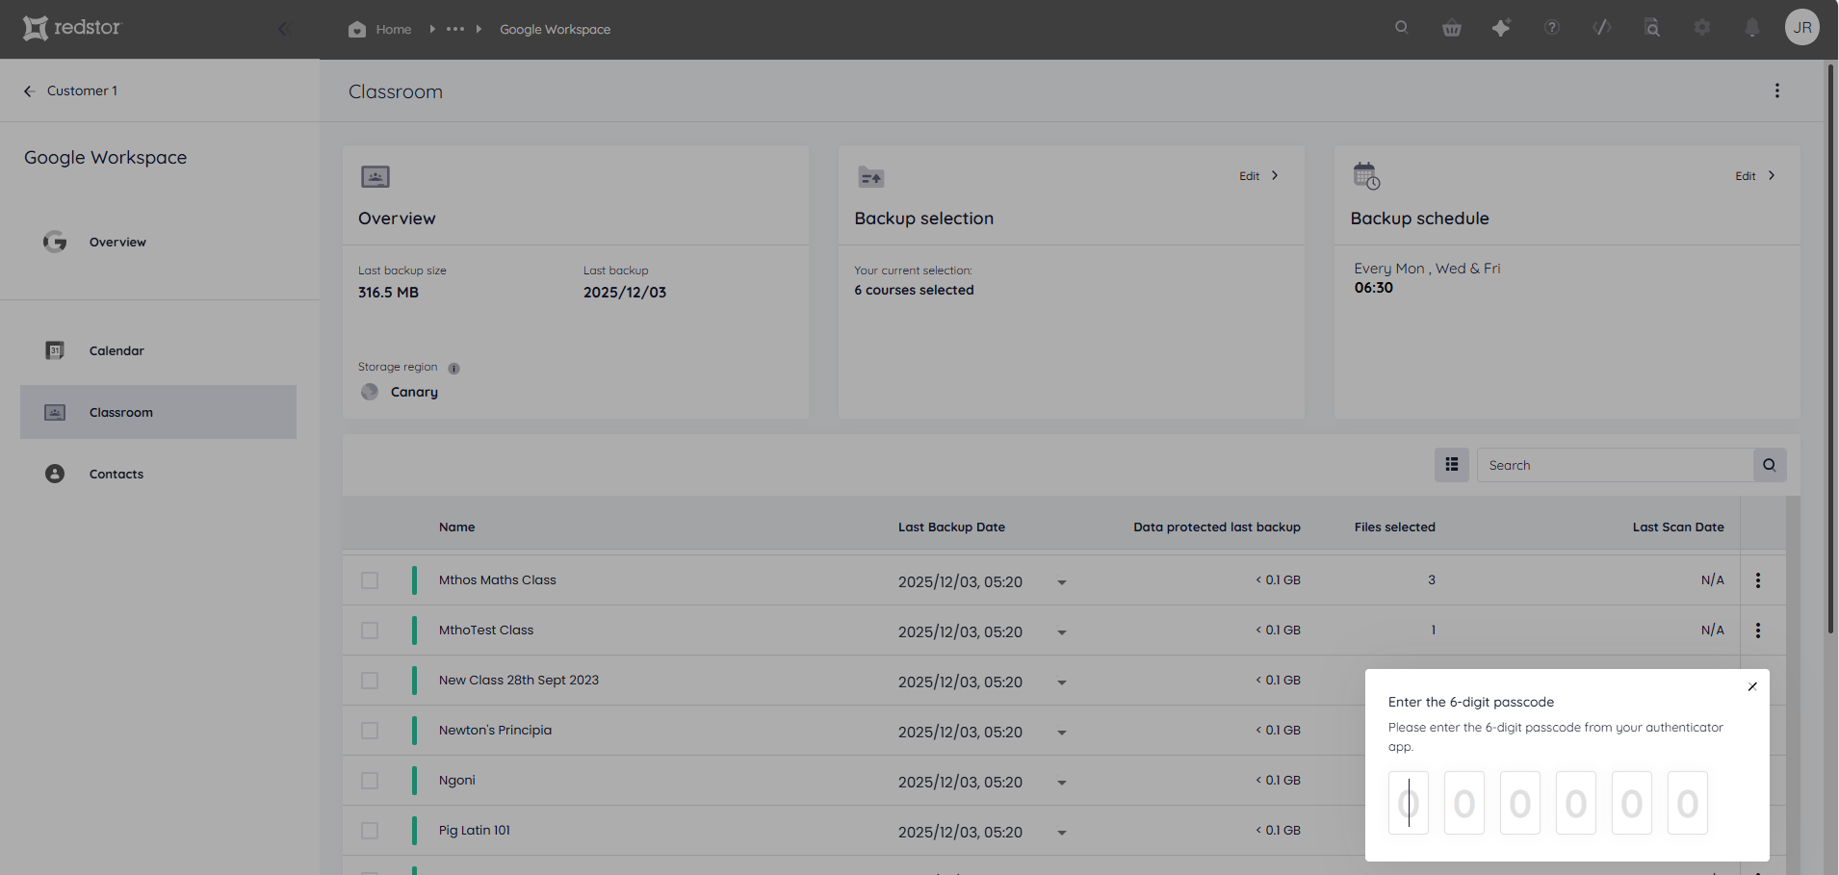Focus the fifth passcode digit box
The image size is (1839, 875).
pyautogui.click(x=1632, y=803)
